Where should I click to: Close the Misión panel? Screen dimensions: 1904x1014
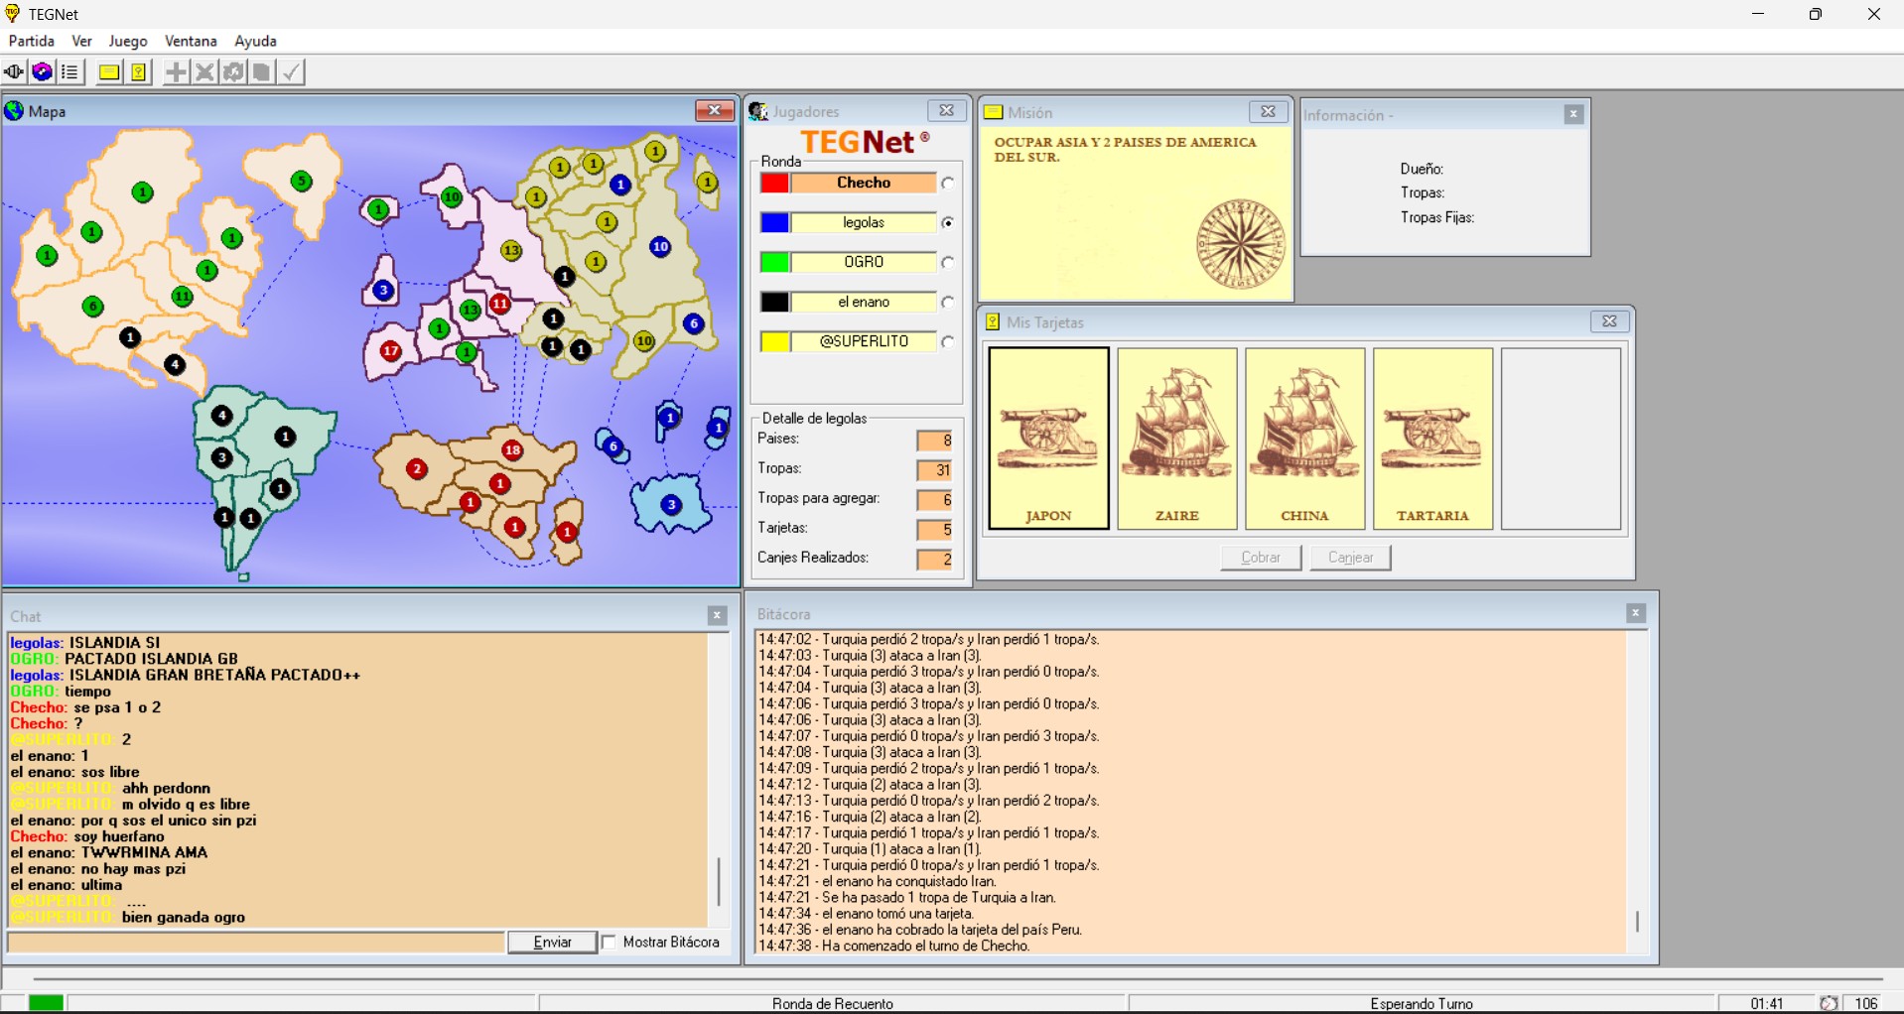(x=1268, y=112)
